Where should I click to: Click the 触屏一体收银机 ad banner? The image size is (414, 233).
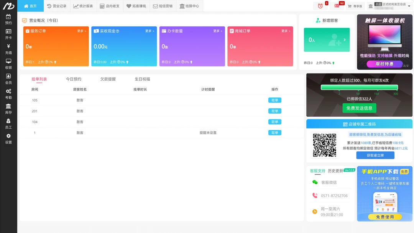pyautogui.click(x=385, y=42)
